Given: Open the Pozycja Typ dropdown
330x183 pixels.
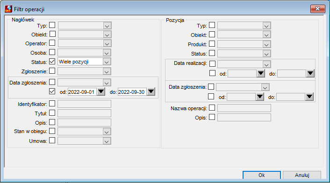Looking at the screenshot, I should 266,26.
